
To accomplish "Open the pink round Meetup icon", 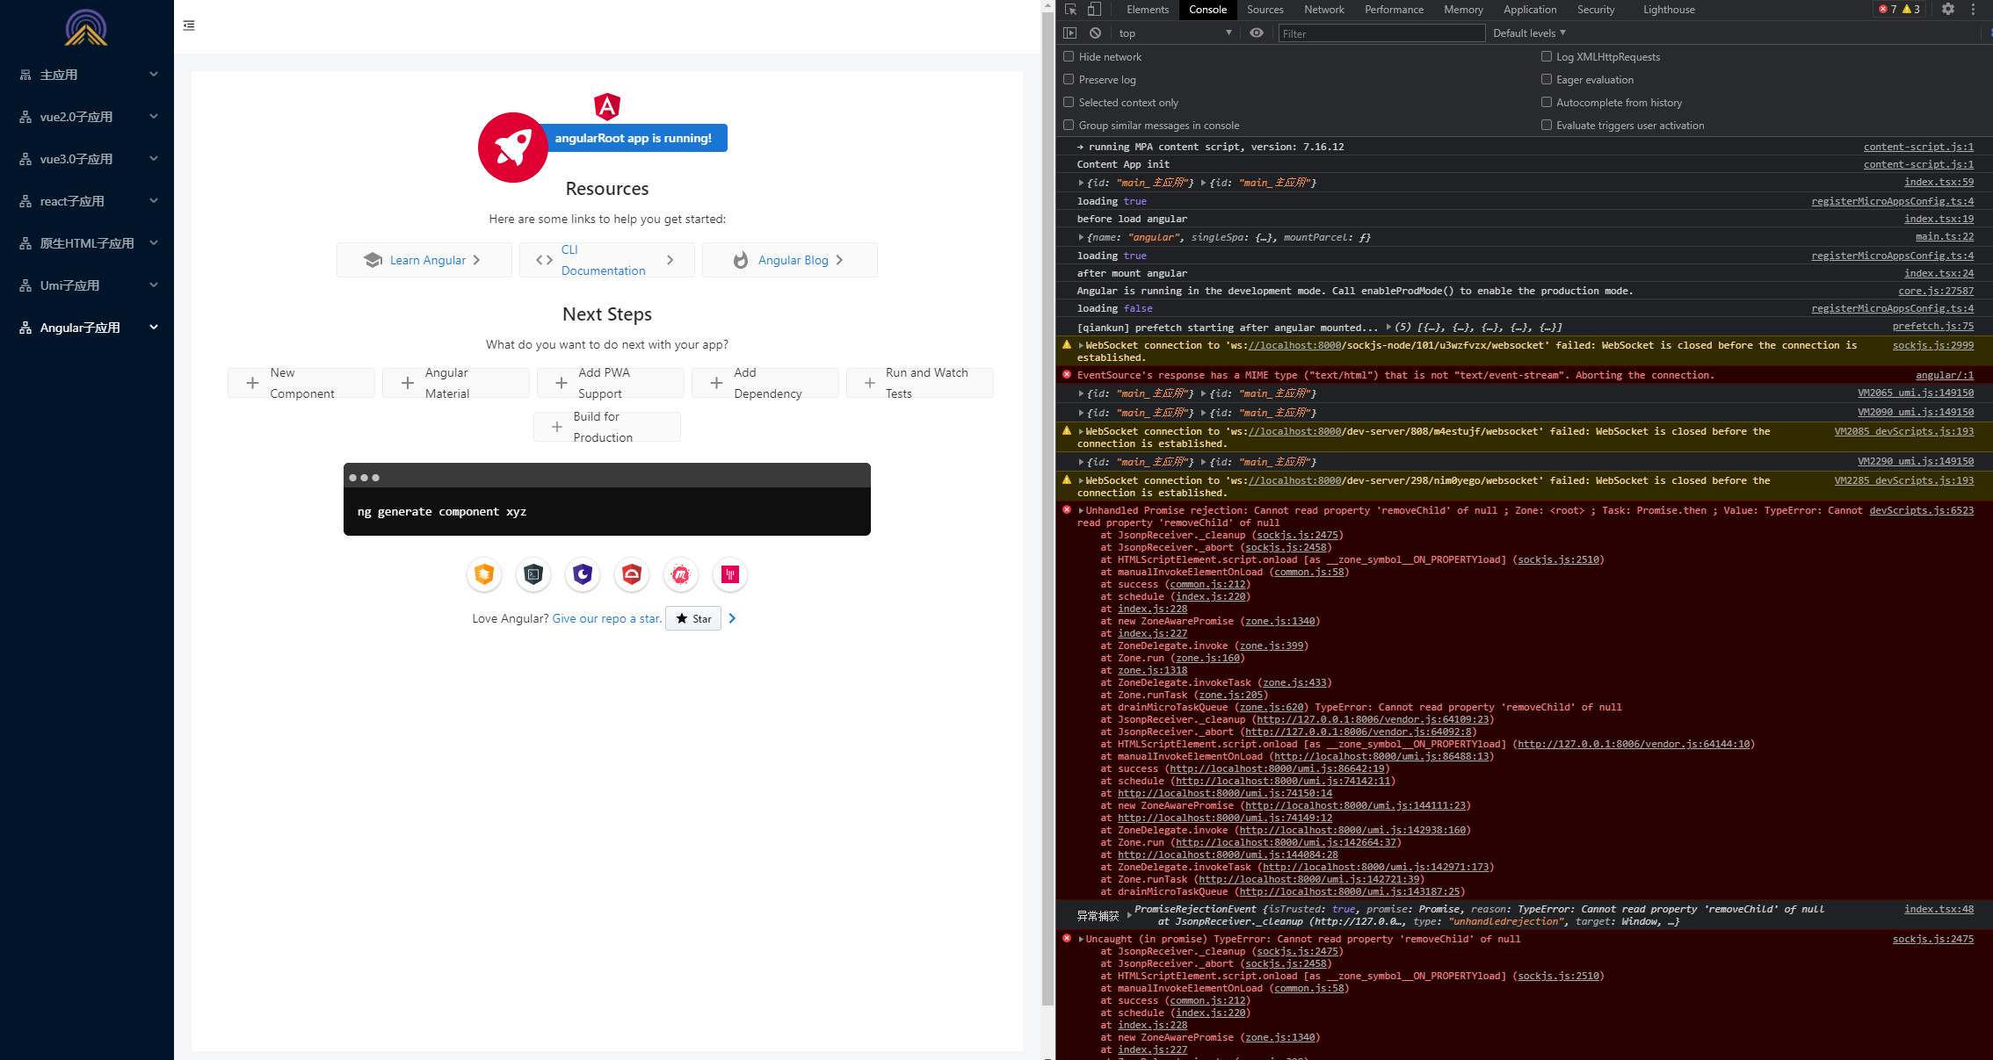I will [681, 574].
